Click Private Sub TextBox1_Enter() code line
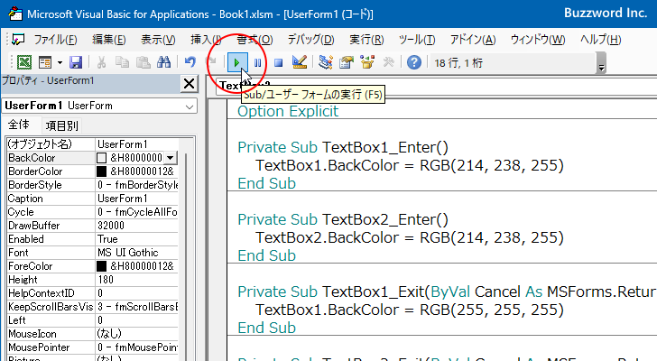This screenshot has height=361, width=657. pyautogui.click(x=343, y=147)
